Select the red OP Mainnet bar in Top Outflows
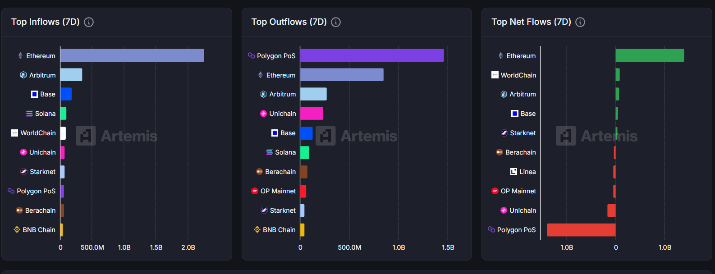 (303, 191)
